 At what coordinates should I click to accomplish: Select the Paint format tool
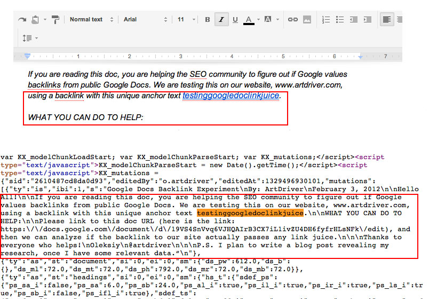click(55, 19)
